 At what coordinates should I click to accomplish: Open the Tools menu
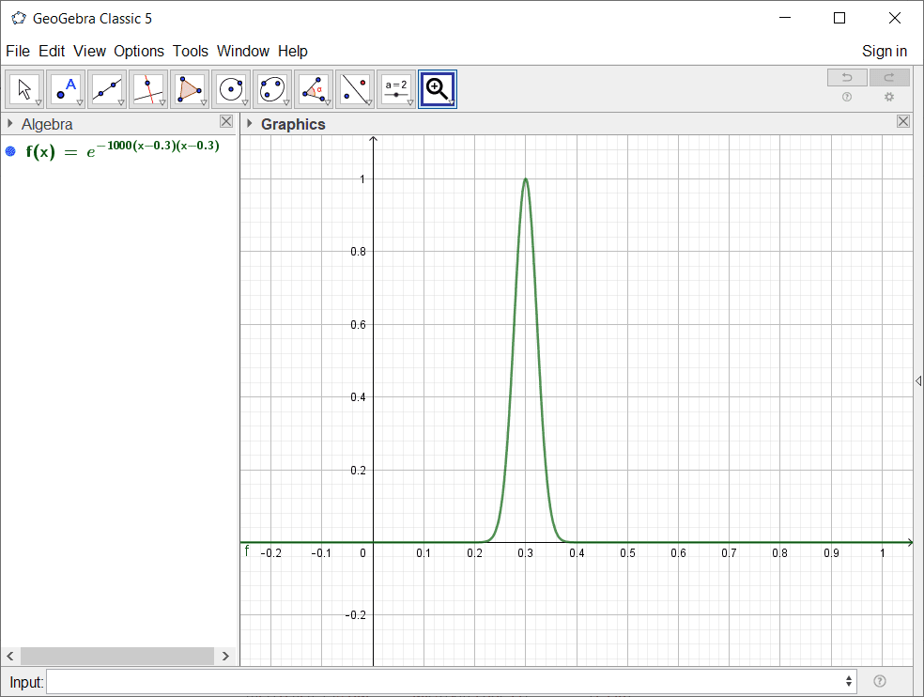click(x=191, y=51)
